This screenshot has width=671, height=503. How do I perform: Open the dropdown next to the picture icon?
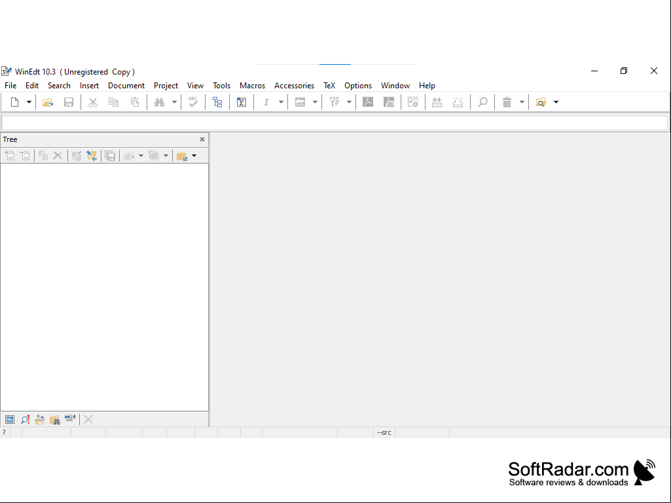tap(315, 102)
